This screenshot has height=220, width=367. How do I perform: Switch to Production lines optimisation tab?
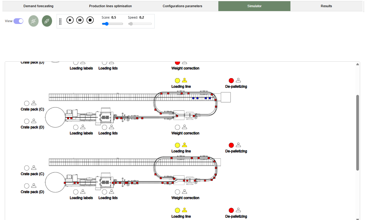click(x=110, y=6)
